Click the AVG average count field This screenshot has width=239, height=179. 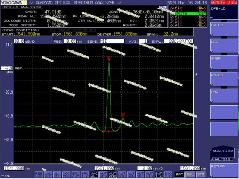[x=143, y=41]
